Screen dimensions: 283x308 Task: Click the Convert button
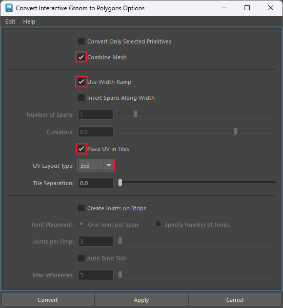point(48,300)
